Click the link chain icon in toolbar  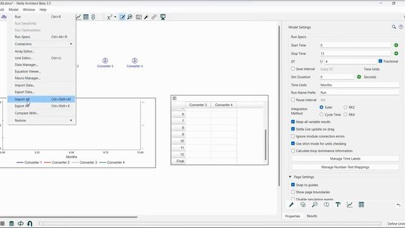click(x=154, y=17)
